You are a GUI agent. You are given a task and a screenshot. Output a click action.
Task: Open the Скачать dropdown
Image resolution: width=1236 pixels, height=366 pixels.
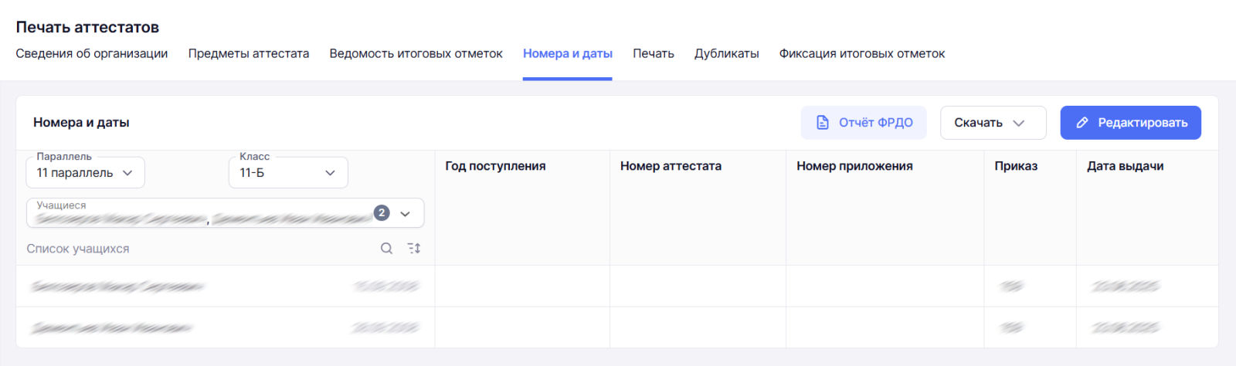(993, 123)
